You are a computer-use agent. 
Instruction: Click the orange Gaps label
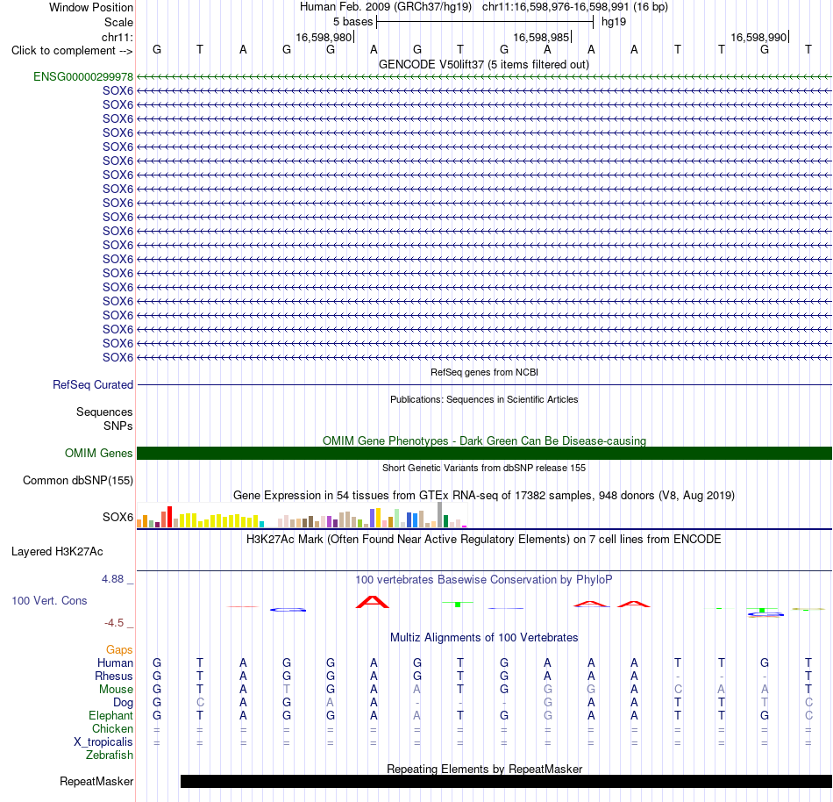[x=119, y=650]
